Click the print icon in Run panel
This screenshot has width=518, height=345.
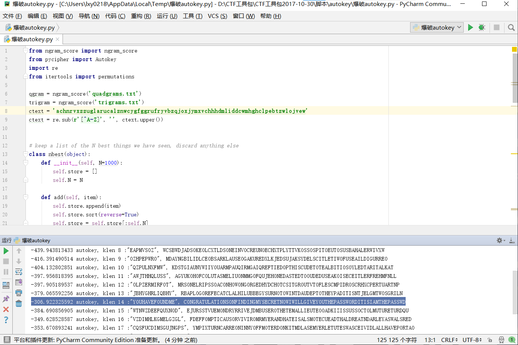point(19,293)
